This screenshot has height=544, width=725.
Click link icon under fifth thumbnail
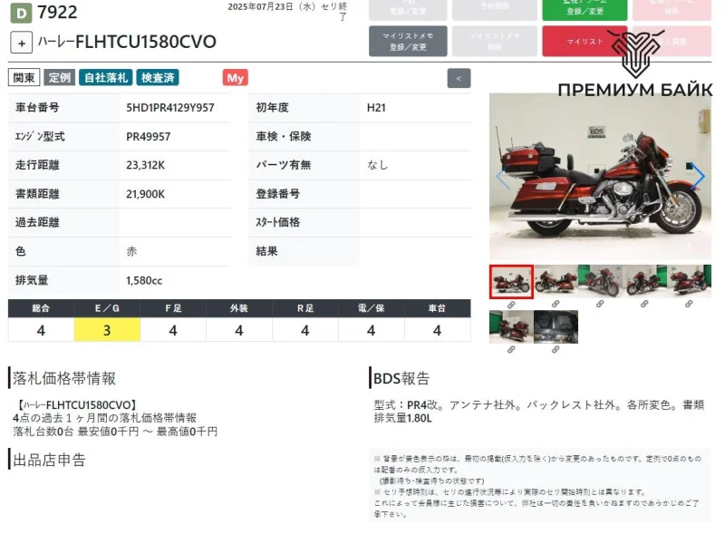click(x=689, y=305)
